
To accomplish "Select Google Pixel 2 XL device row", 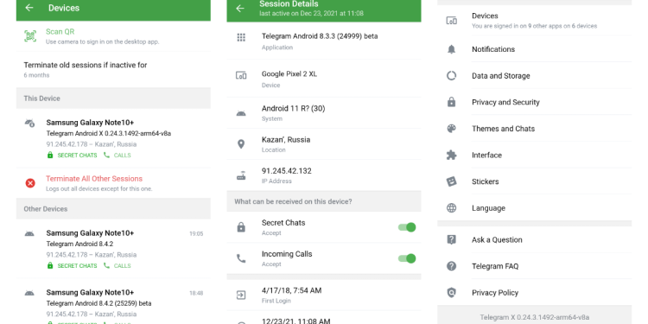I will tap(324, 79).
